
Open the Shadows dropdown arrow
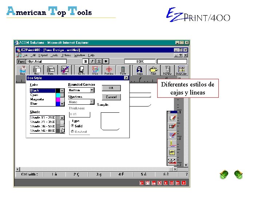click(x=92, y=102)
